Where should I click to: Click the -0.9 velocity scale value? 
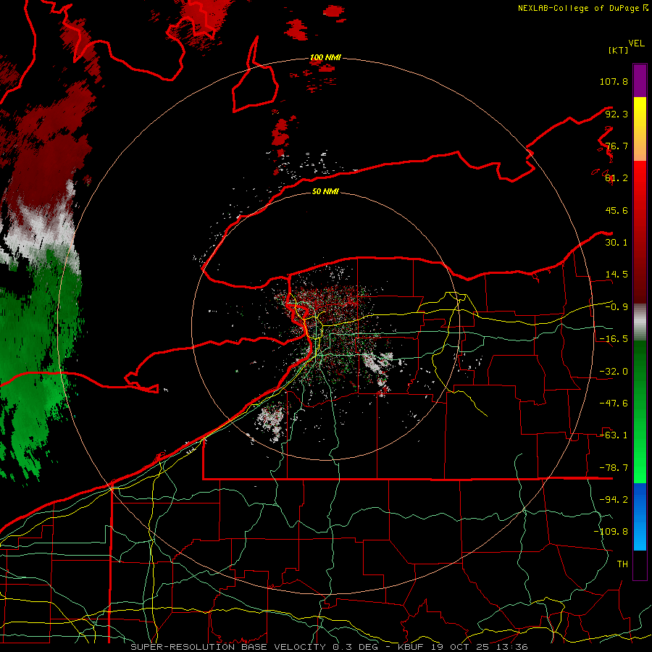pyautogui.click(x=617, y=307)
